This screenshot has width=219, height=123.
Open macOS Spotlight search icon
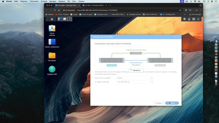(208, 1)
